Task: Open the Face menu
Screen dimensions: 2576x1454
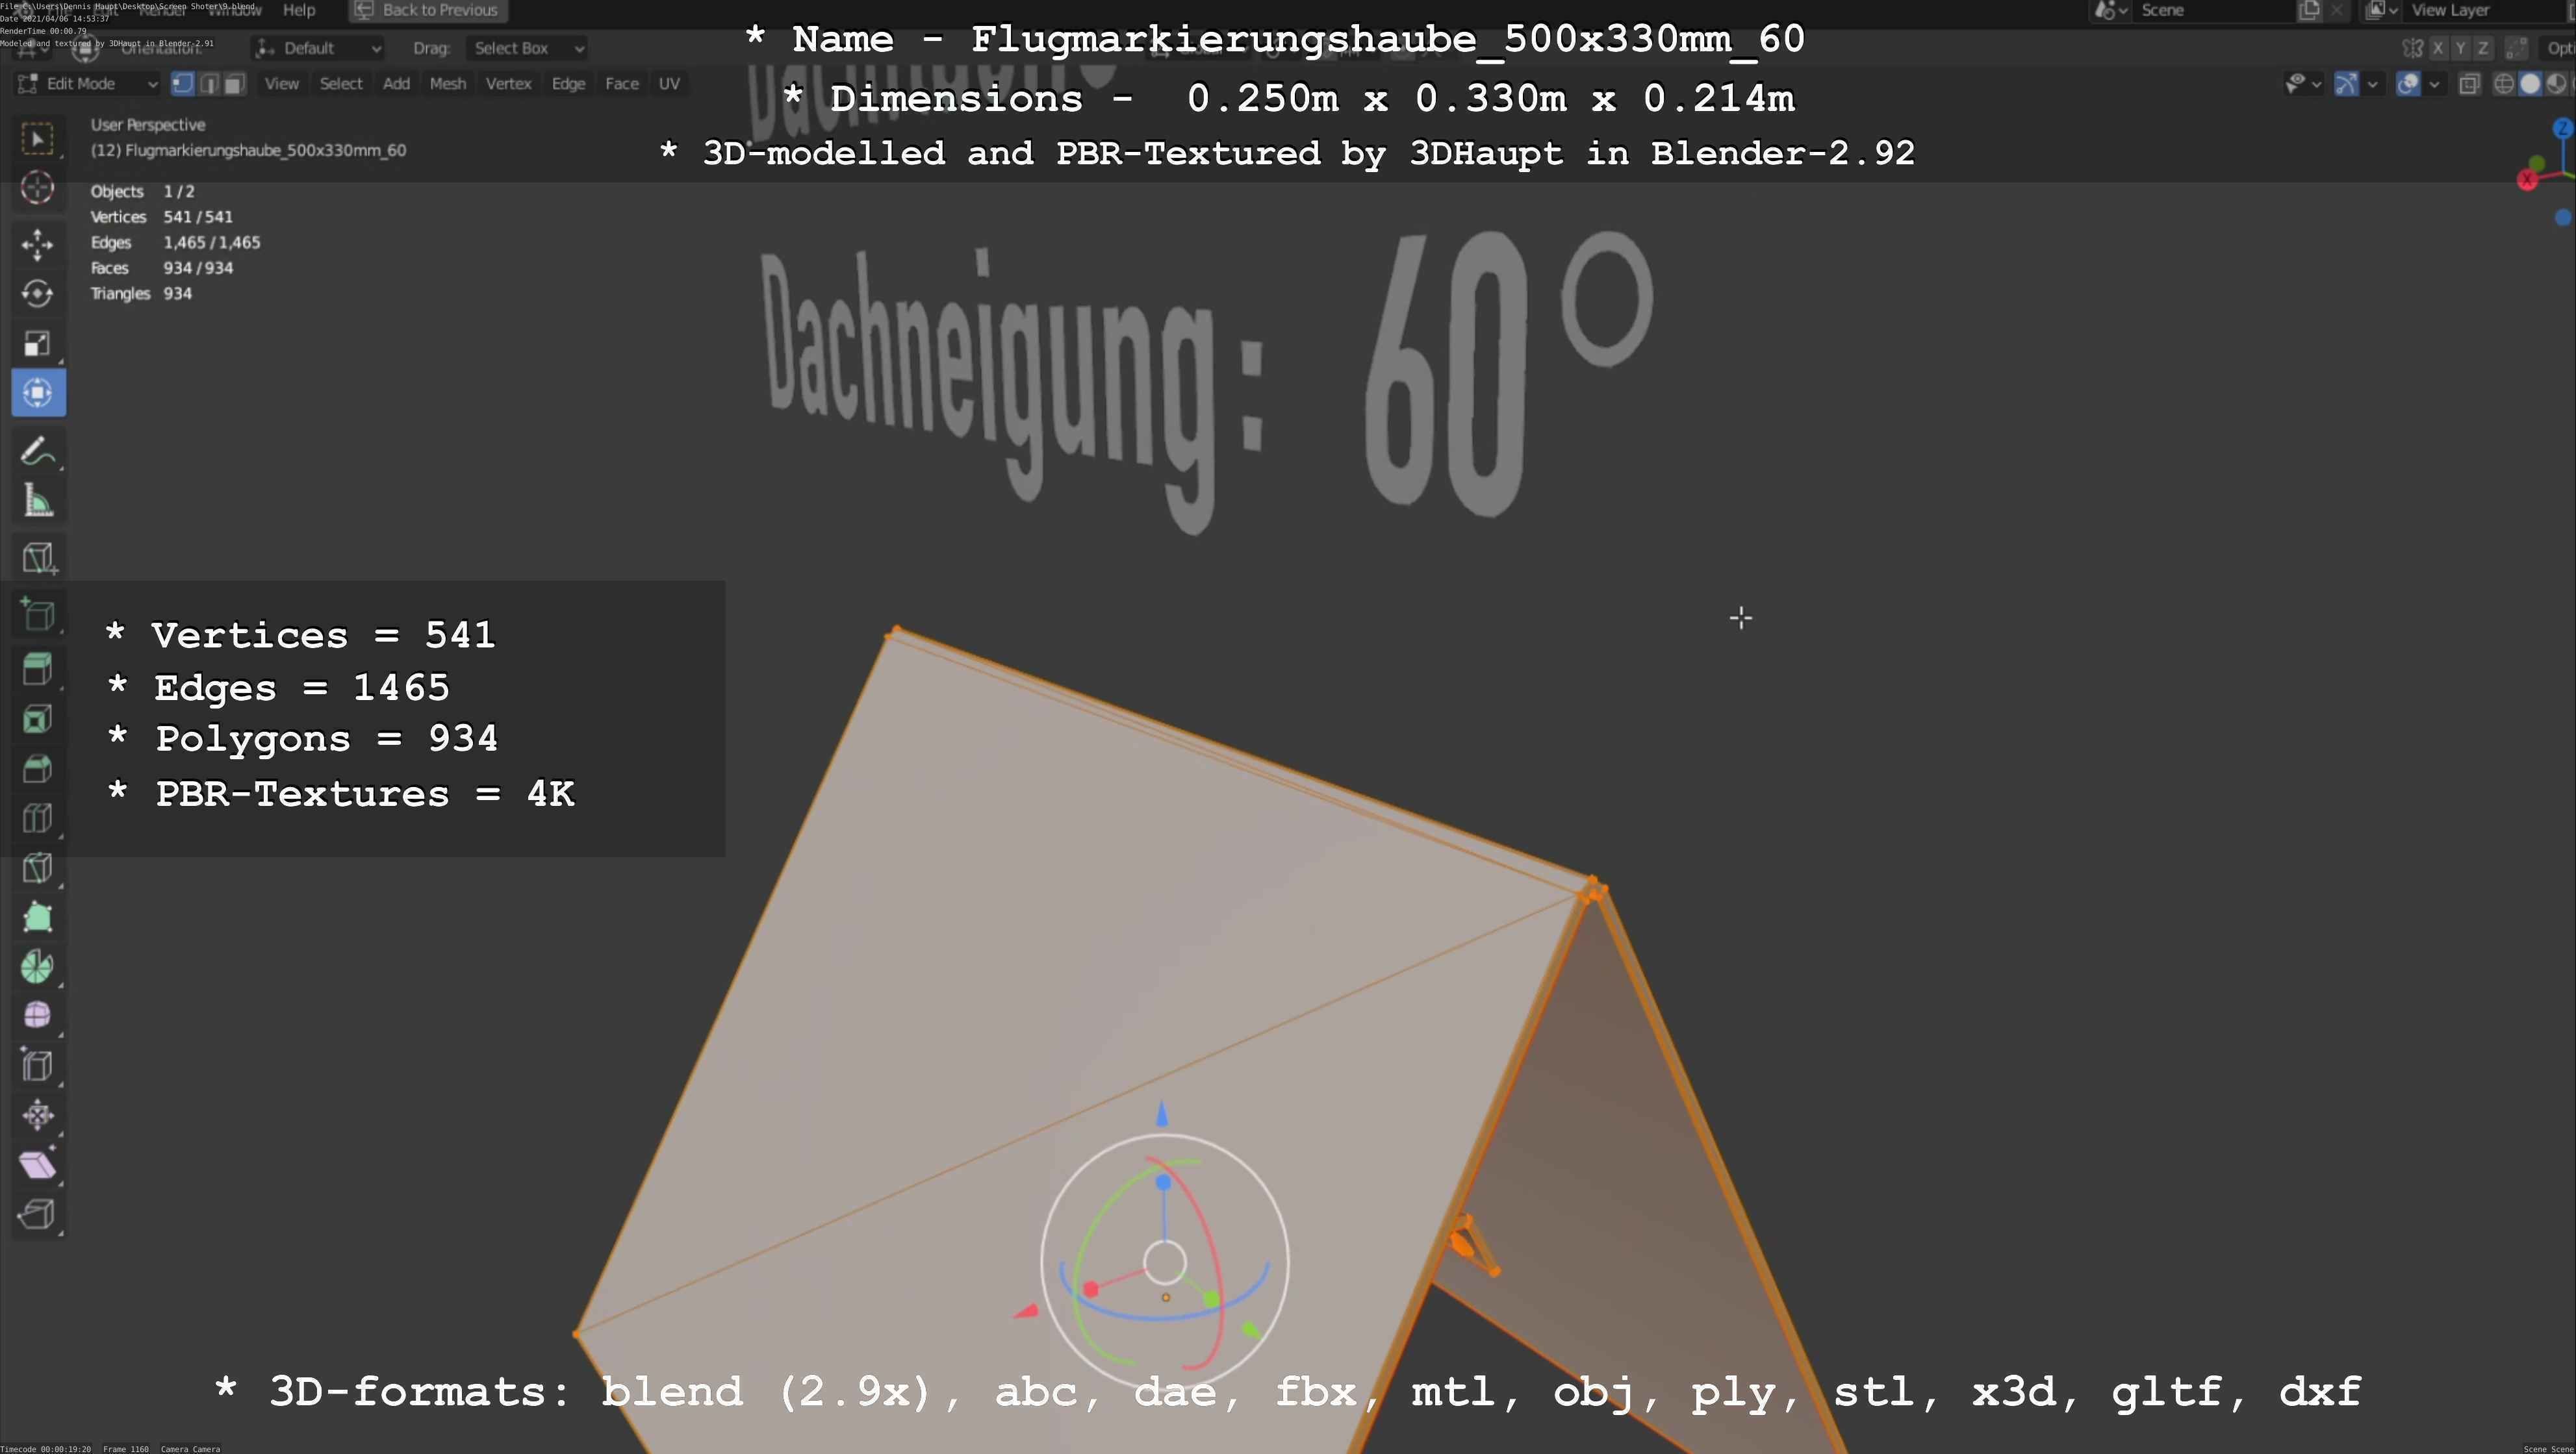Action: click(622, 84)
